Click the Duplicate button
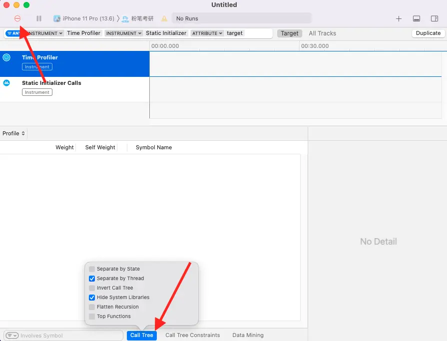 tap(428, 33)
